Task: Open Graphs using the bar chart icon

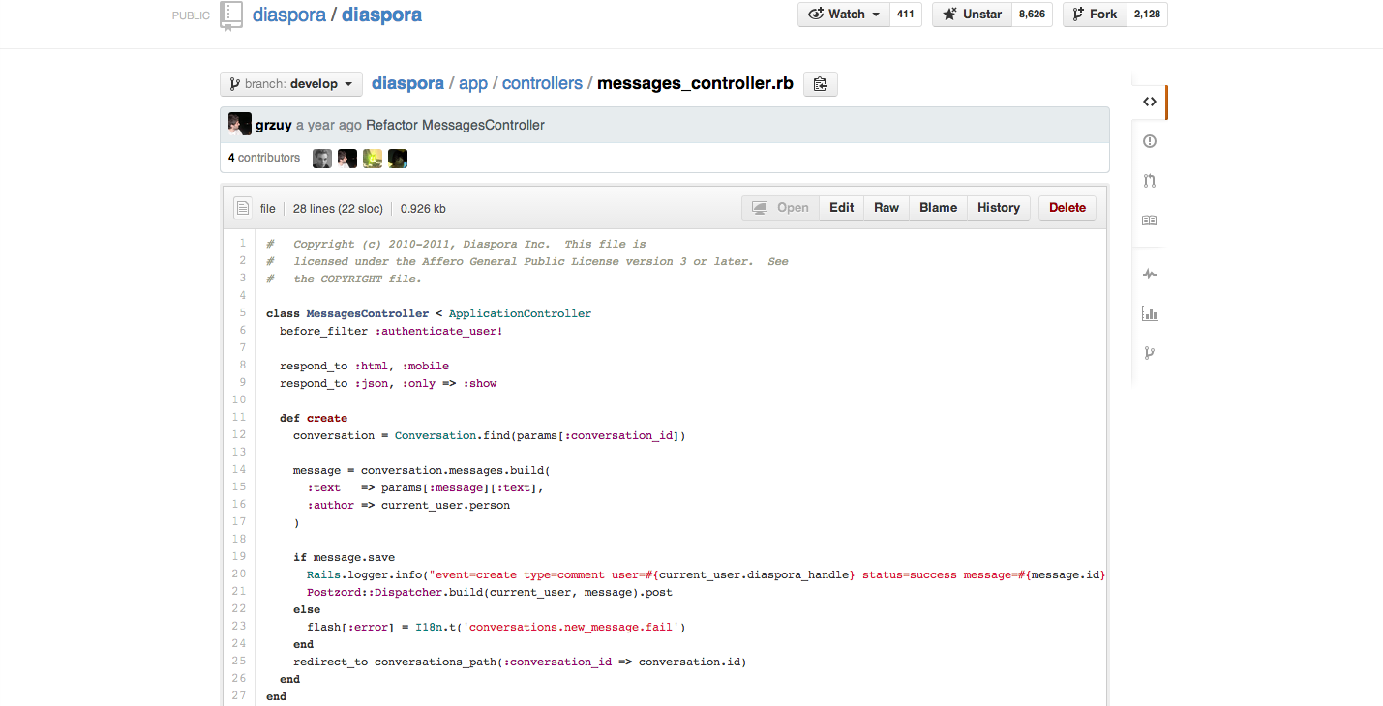Action: tap(1149, 313)
